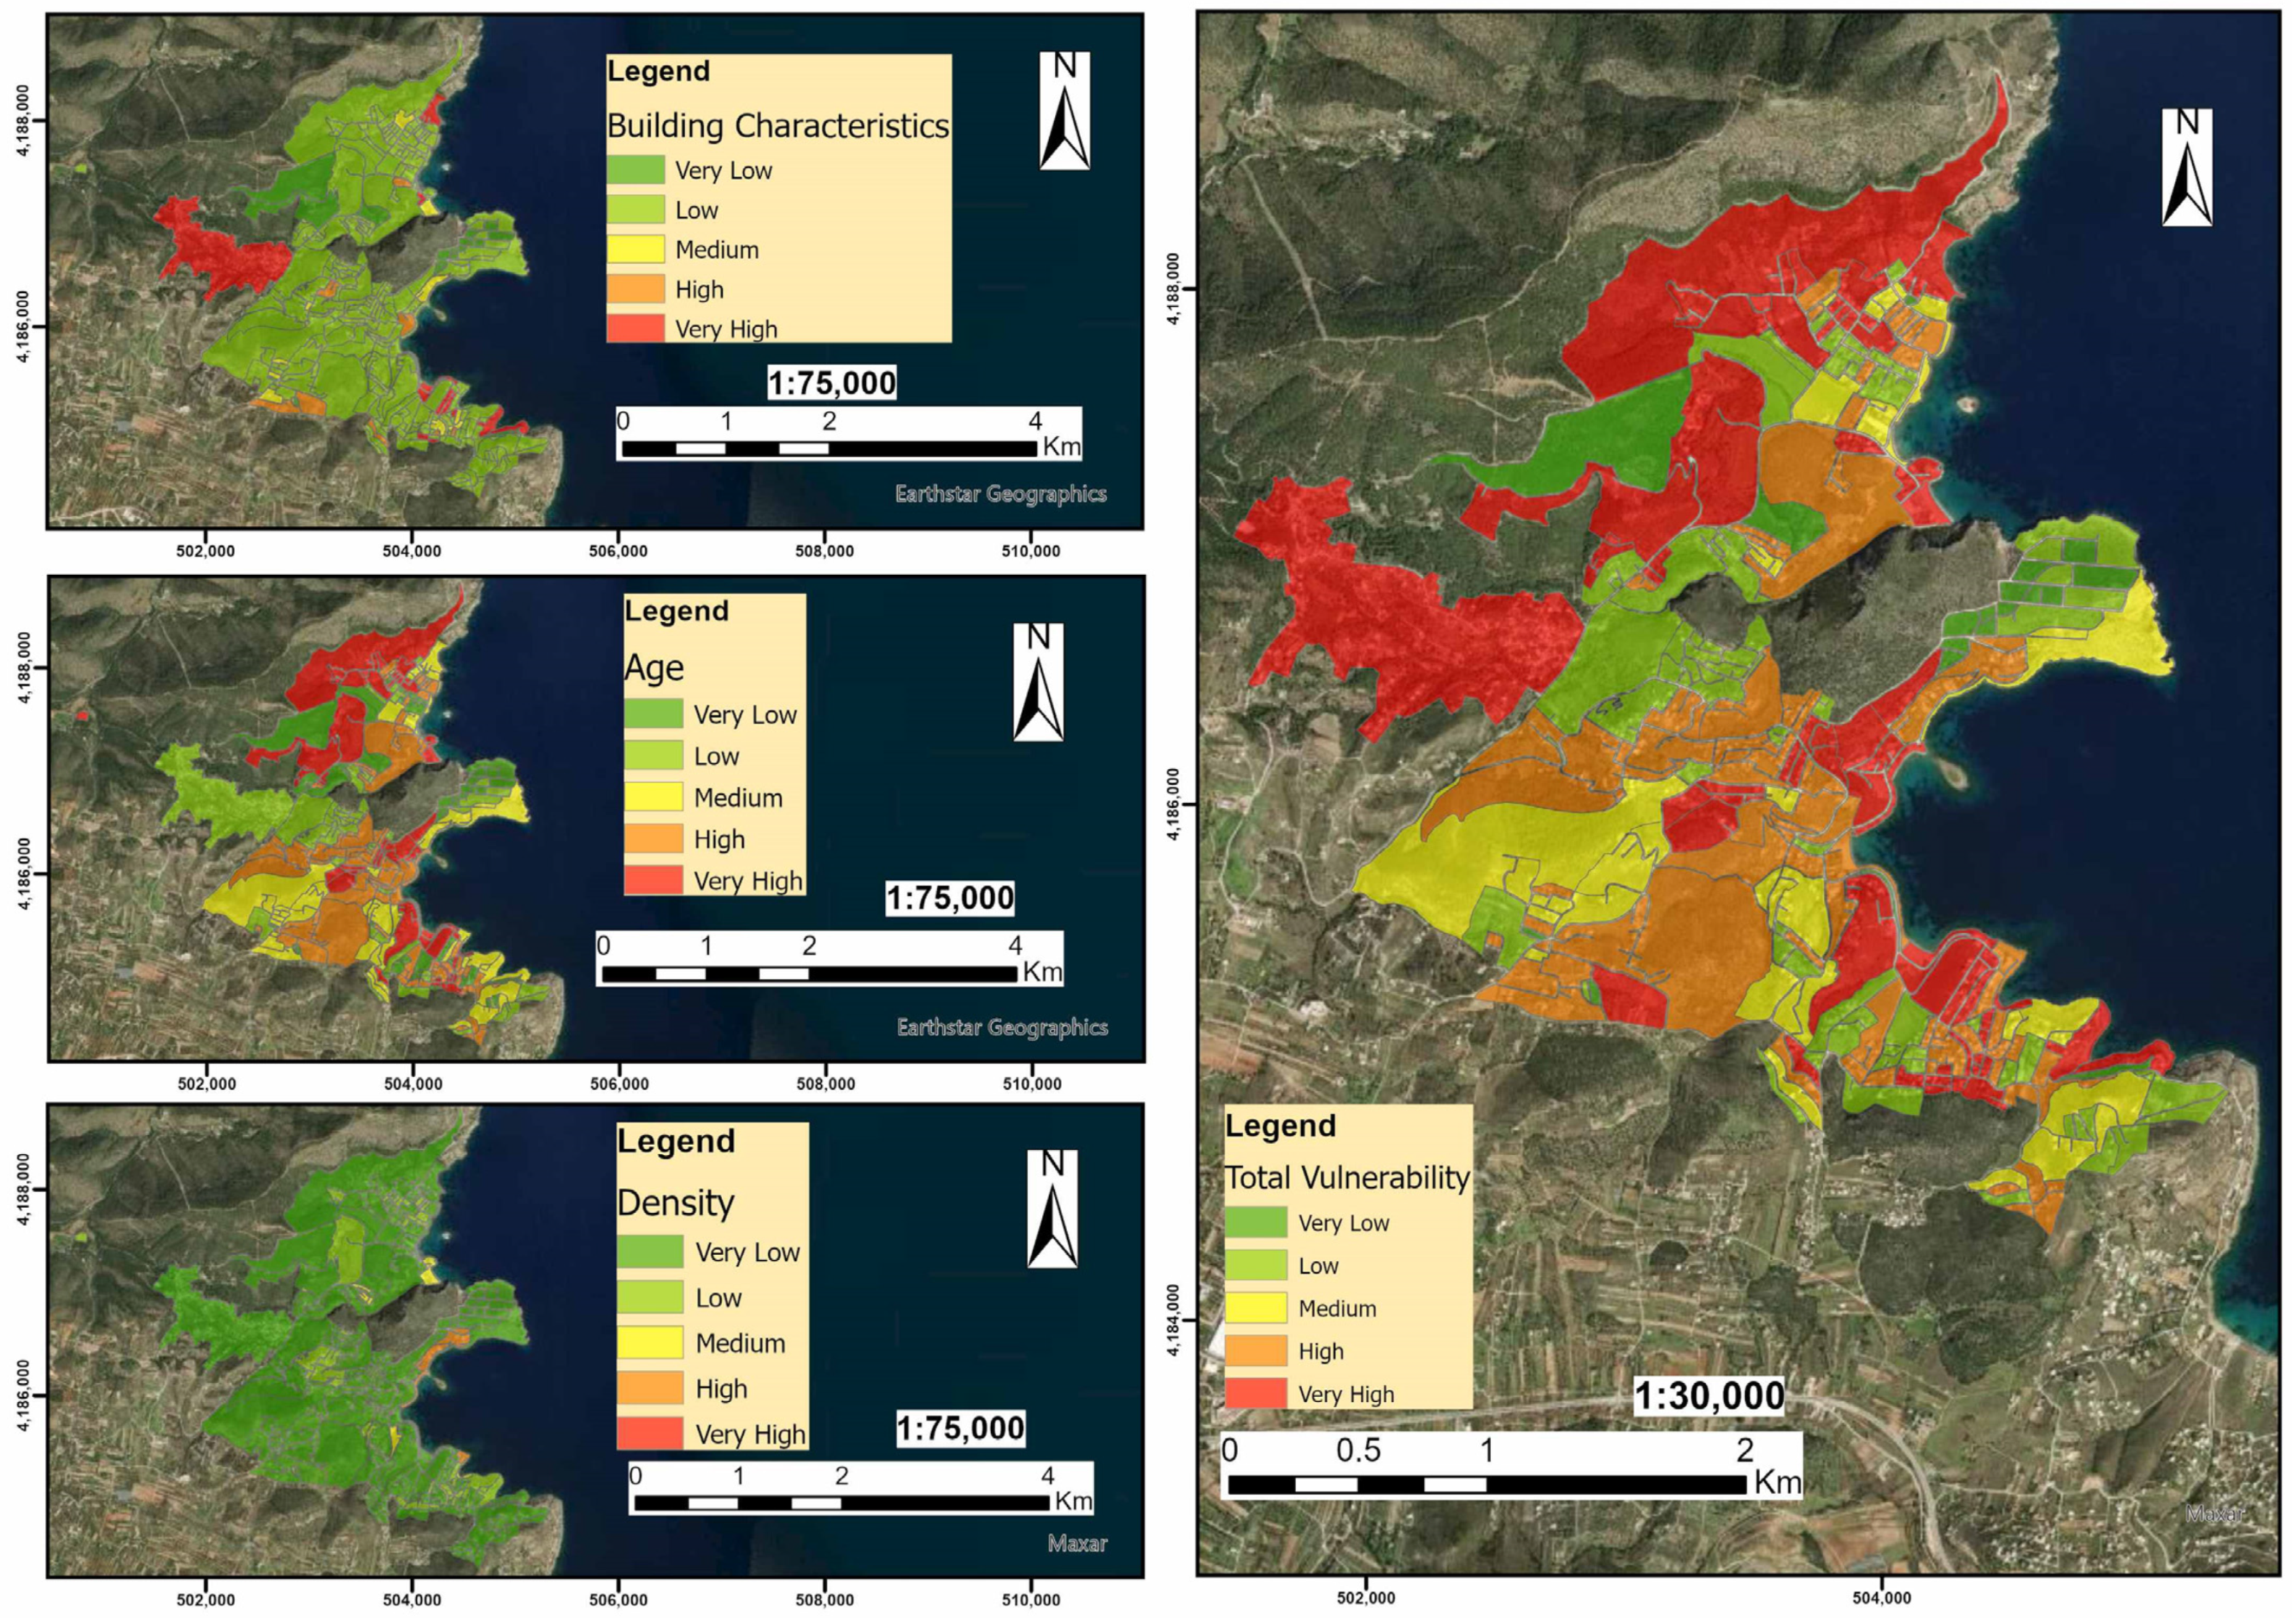Click the Maxar credit on the large map
Screen dimensions: 2292x1624
[x=2215, y=1513]
